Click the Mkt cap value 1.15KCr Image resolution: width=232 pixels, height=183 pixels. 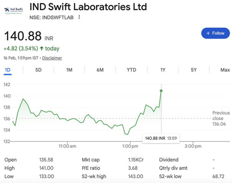pyautogui.click(x=136, y=160)
